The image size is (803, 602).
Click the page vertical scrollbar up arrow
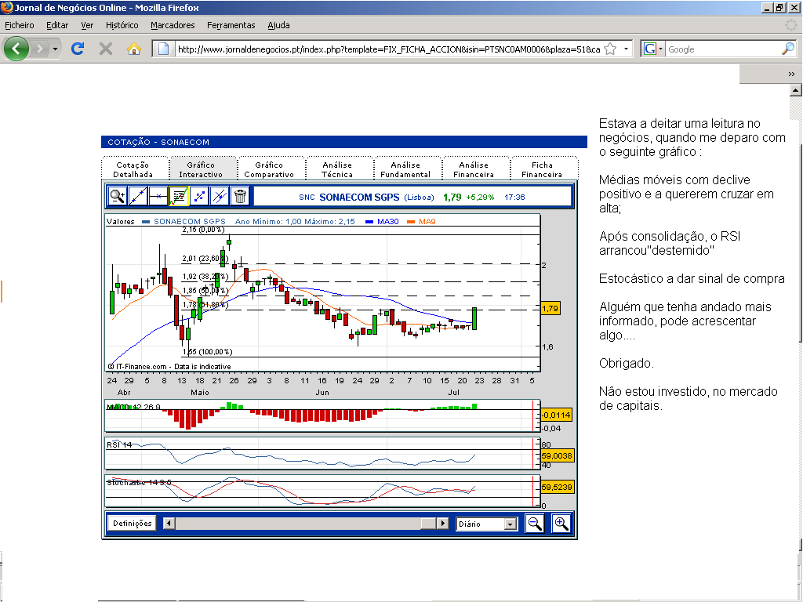795,90
